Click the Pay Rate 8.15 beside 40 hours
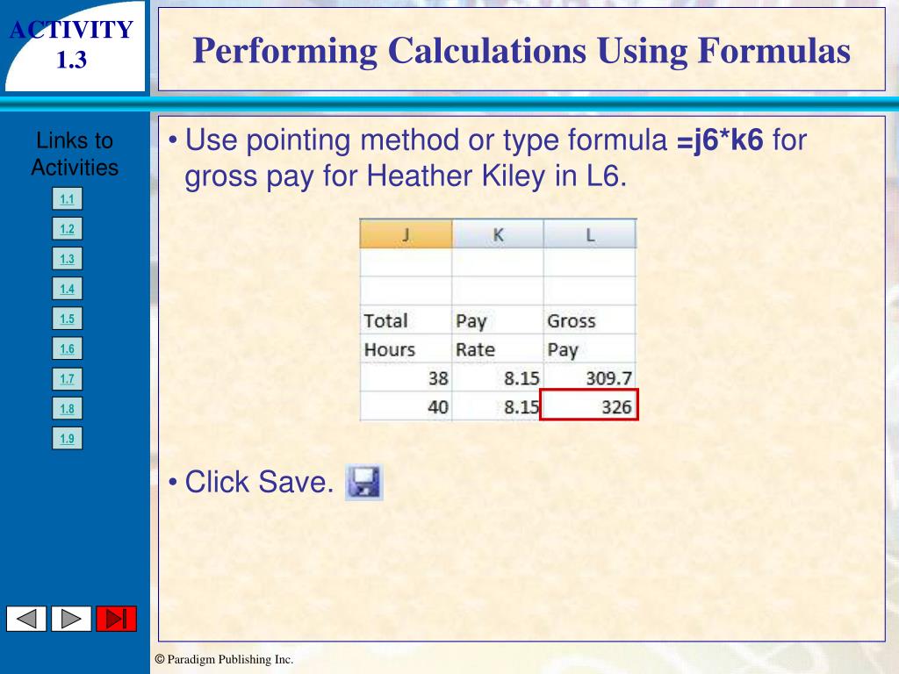Screen dimensions: 899x674 pyautogui.click(x=497, y=405)
